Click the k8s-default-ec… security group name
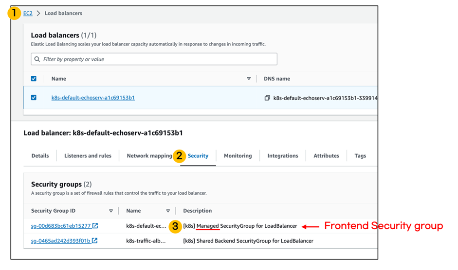 click(x=146, y=226)
